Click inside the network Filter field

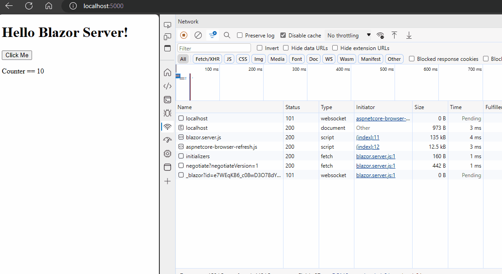(214, 48)
